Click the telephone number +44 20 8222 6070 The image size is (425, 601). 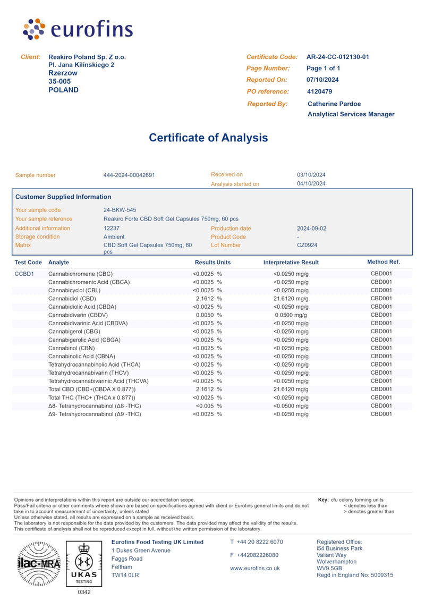coord(260,542)
